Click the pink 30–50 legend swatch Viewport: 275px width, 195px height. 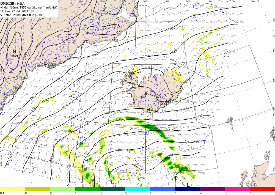tap(238, 189)
